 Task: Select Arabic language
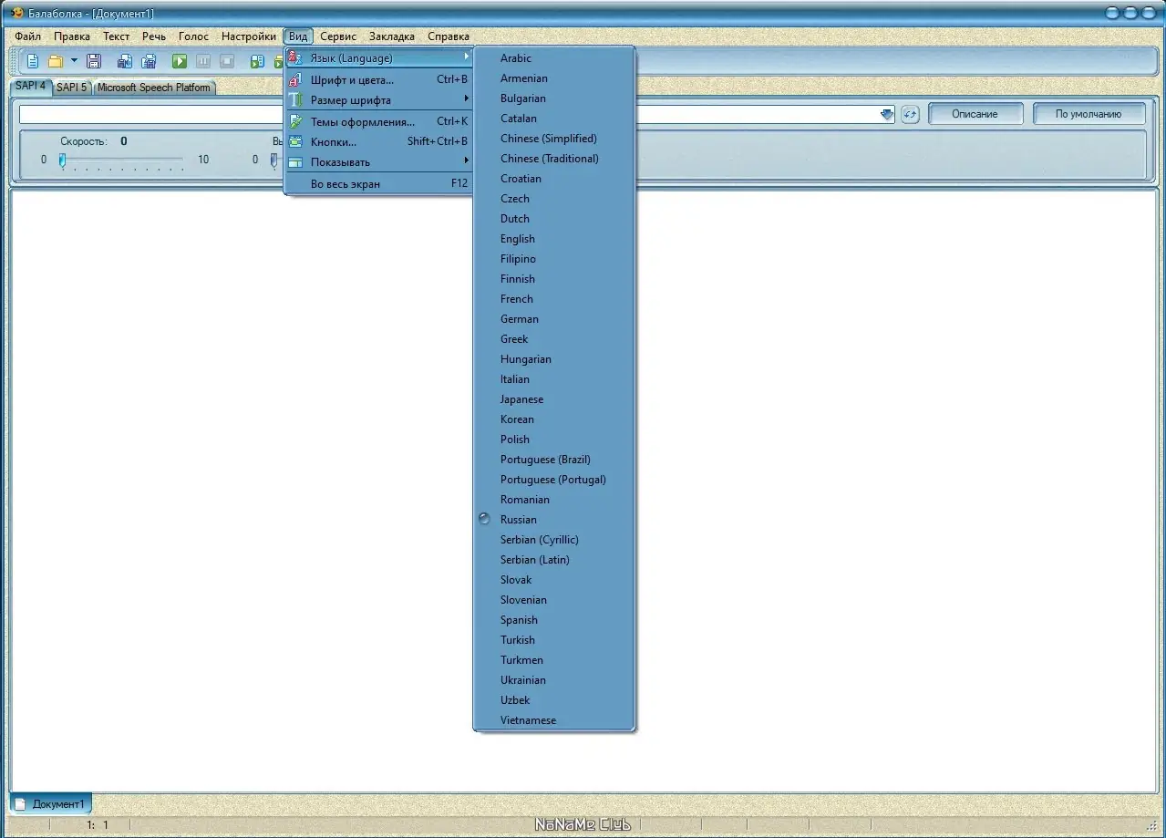click(553, 58)
